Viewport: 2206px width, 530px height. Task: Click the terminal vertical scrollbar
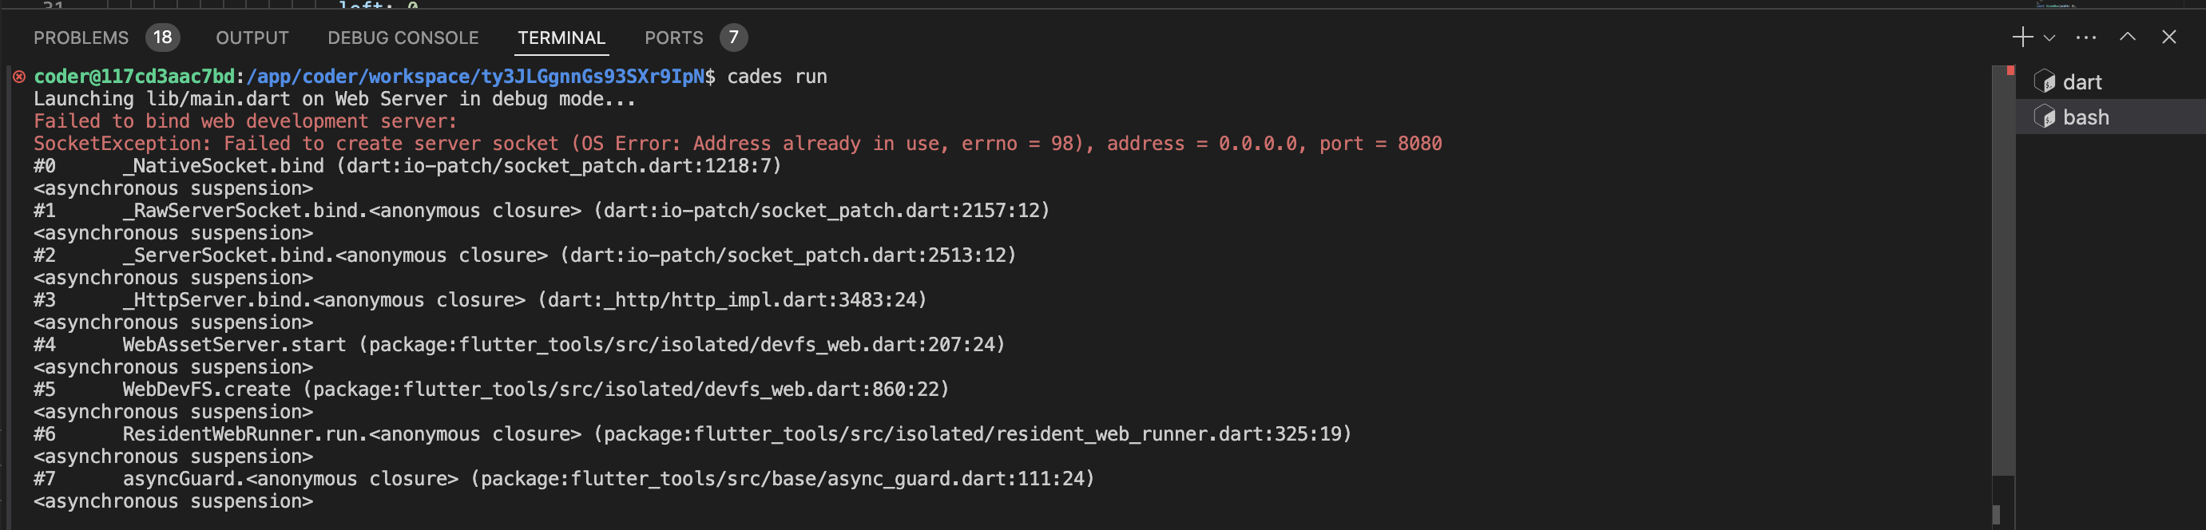coord(2003,270)
